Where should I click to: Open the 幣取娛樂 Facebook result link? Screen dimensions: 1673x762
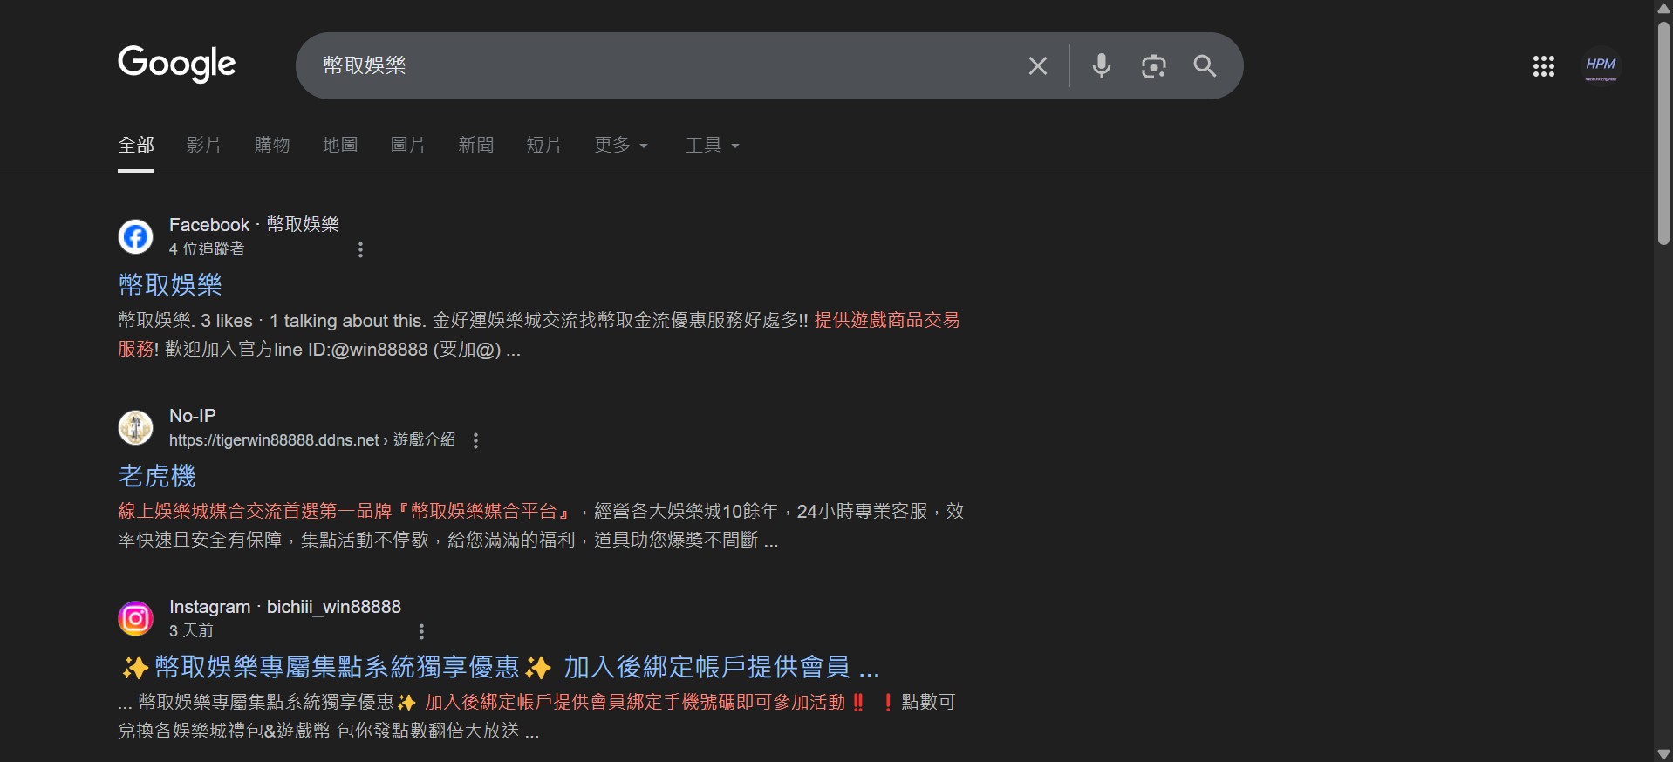(170, 284)
